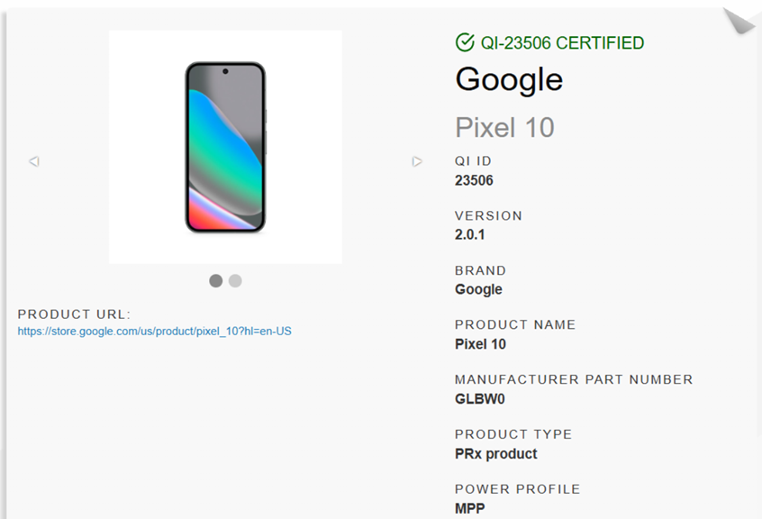Click the Pixel 10 phone image
The height and width of the screenshot is (519, 762).
click(x=225, y=147)
